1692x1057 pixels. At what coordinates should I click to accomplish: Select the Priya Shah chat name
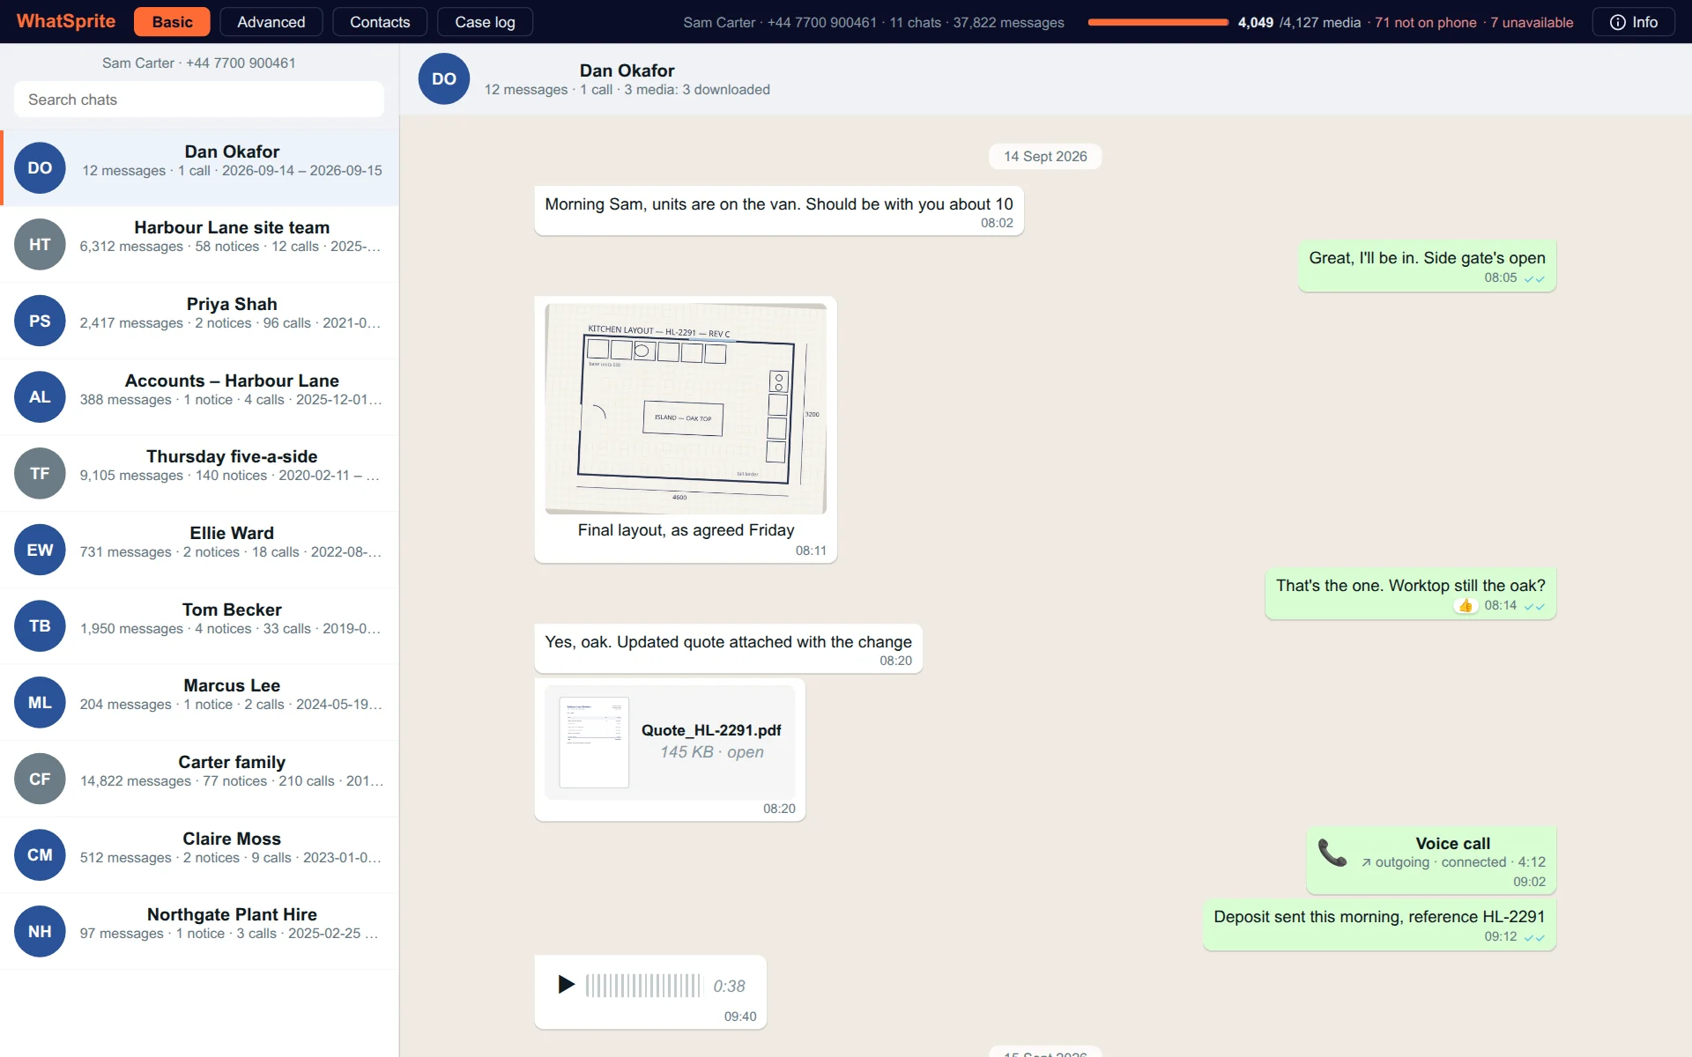(x=232, y=304)
